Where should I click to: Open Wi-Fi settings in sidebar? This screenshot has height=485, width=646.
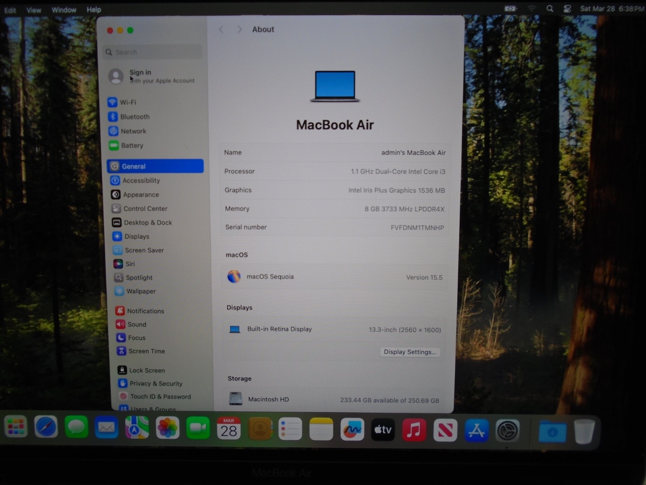[x=122, y=102]
